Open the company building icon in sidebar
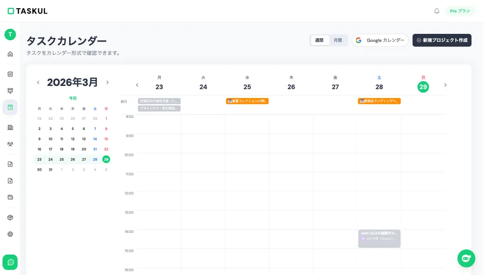This screenshot has width=483, height=275. (x=10, y=127)
